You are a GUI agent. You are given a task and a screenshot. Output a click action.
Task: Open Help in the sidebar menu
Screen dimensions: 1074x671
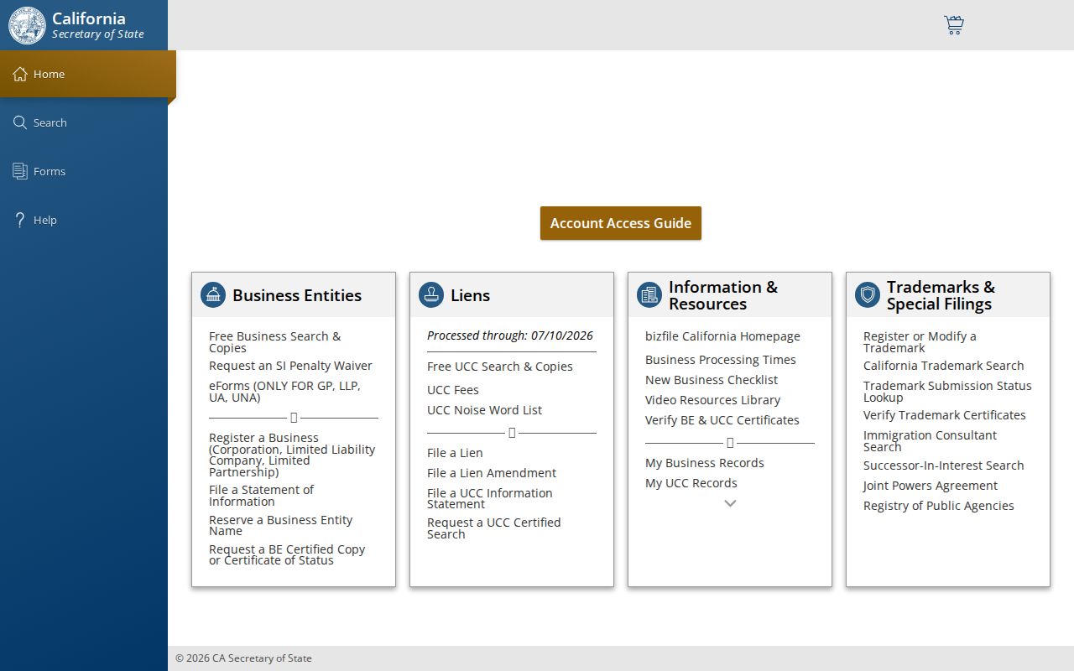click(84, 220)
